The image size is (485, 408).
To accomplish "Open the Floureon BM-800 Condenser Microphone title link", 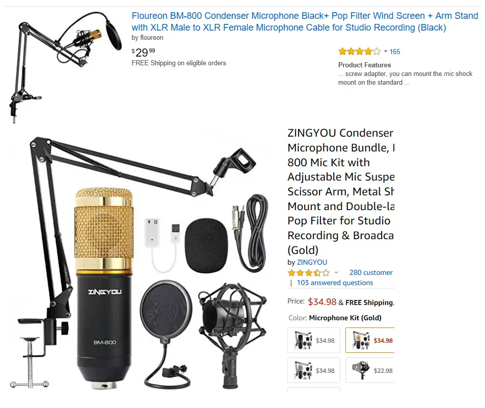I will (x=305, y=21).
